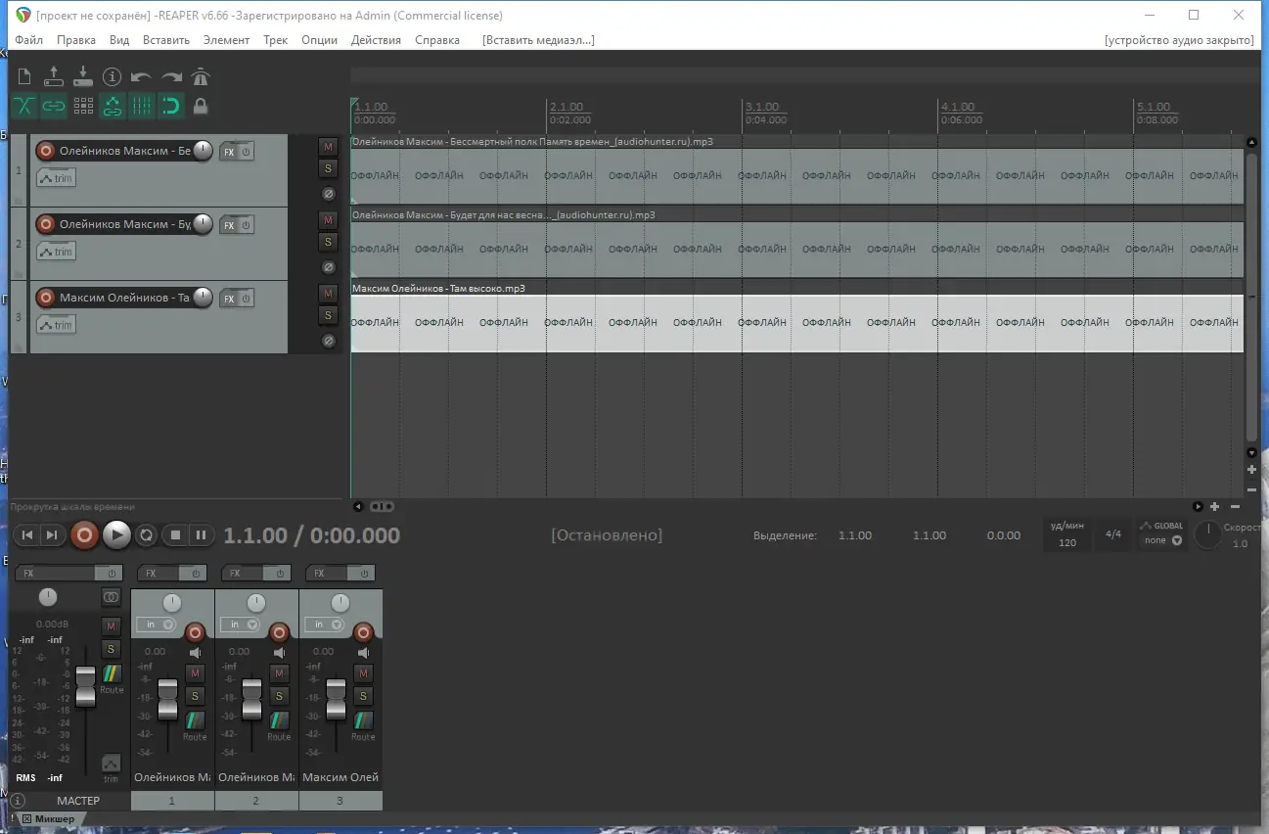Image resolution: width=1269 pixels, height=834 pixels.
Task: Arm track 3 for recording in track panel
Action: 45,298
